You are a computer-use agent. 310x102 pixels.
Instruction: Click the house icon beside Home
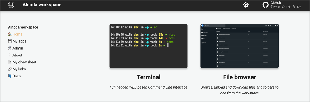coord(10,34)
